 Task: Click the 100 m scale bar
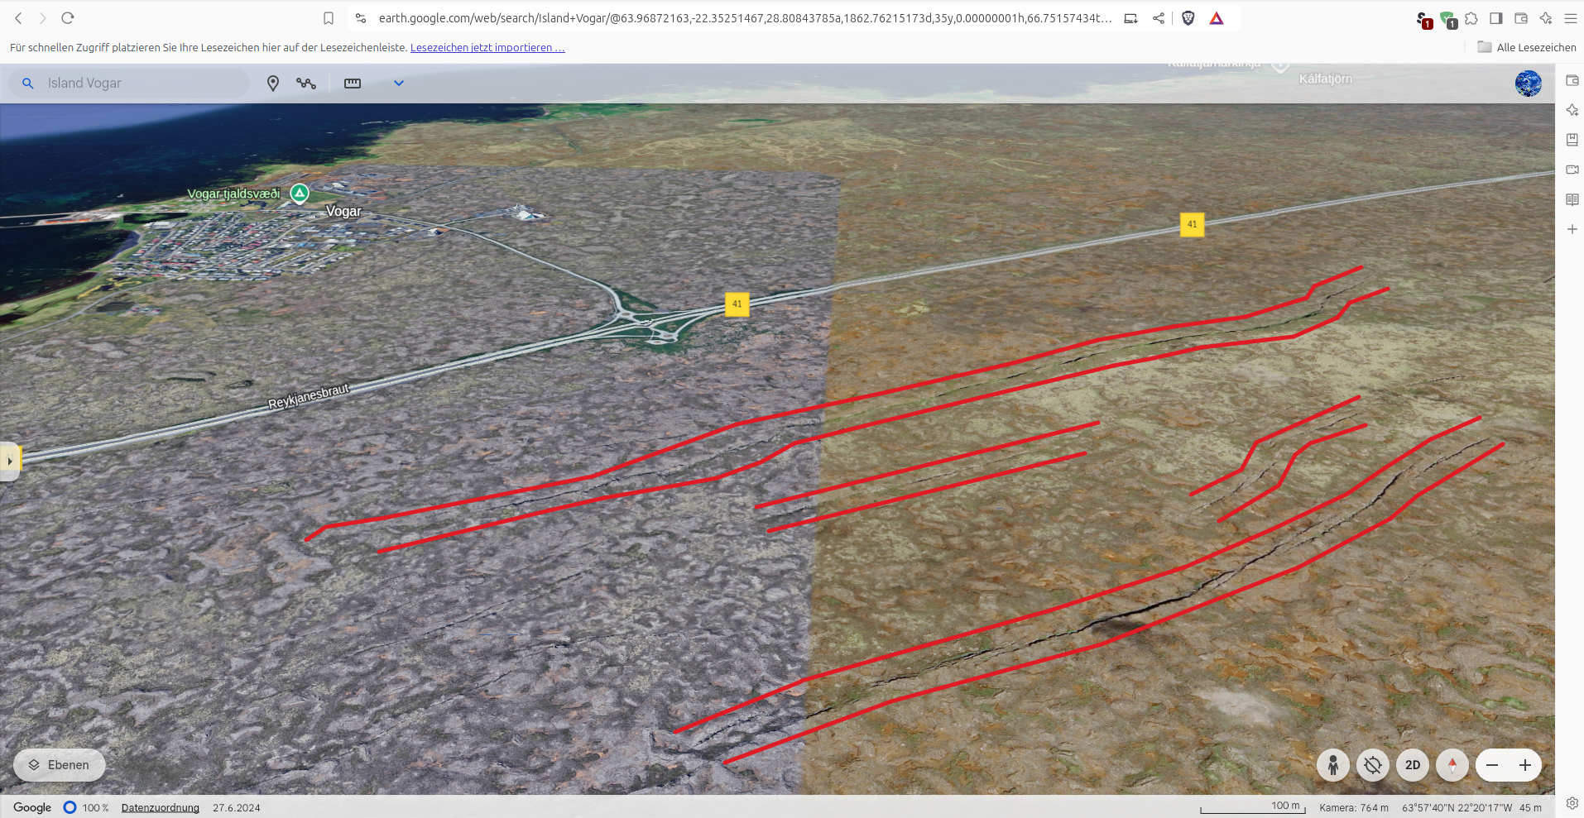[x=1253, y=808]
